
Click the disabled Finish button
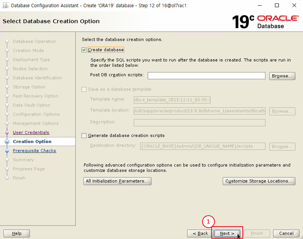pos(257,233)
